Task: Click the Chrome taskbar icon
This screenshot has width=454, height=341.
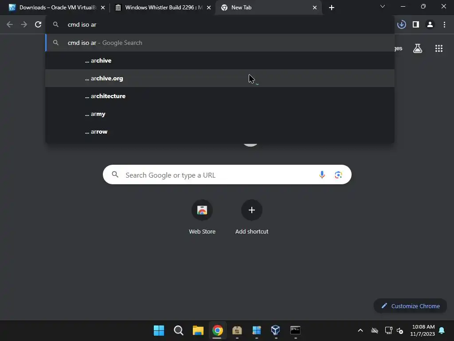Action: click(x=217, y=330)
